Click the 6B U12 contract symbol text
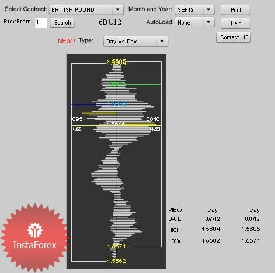The image size is (275, 273). 110,22
